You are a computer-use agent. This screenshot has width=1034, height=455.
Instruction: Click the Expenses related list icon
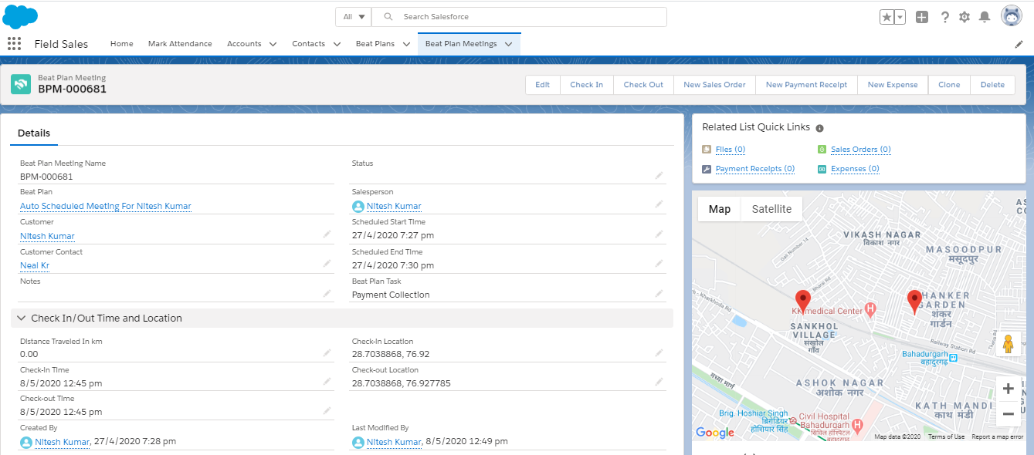pyautogui.click(x=821, y=168)
